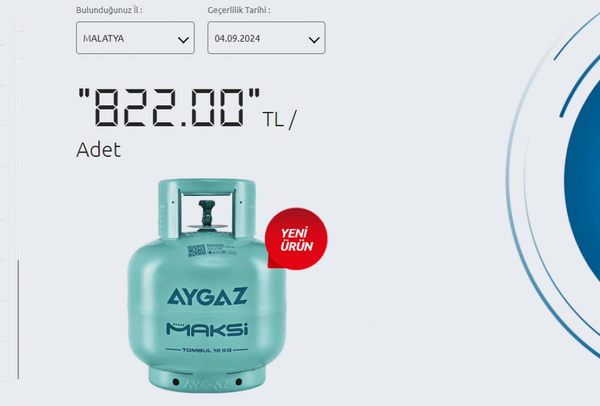Screen dimensions: 600x406
Task: Click chevron arrow in the province selector
Action: tap(183, 40)
